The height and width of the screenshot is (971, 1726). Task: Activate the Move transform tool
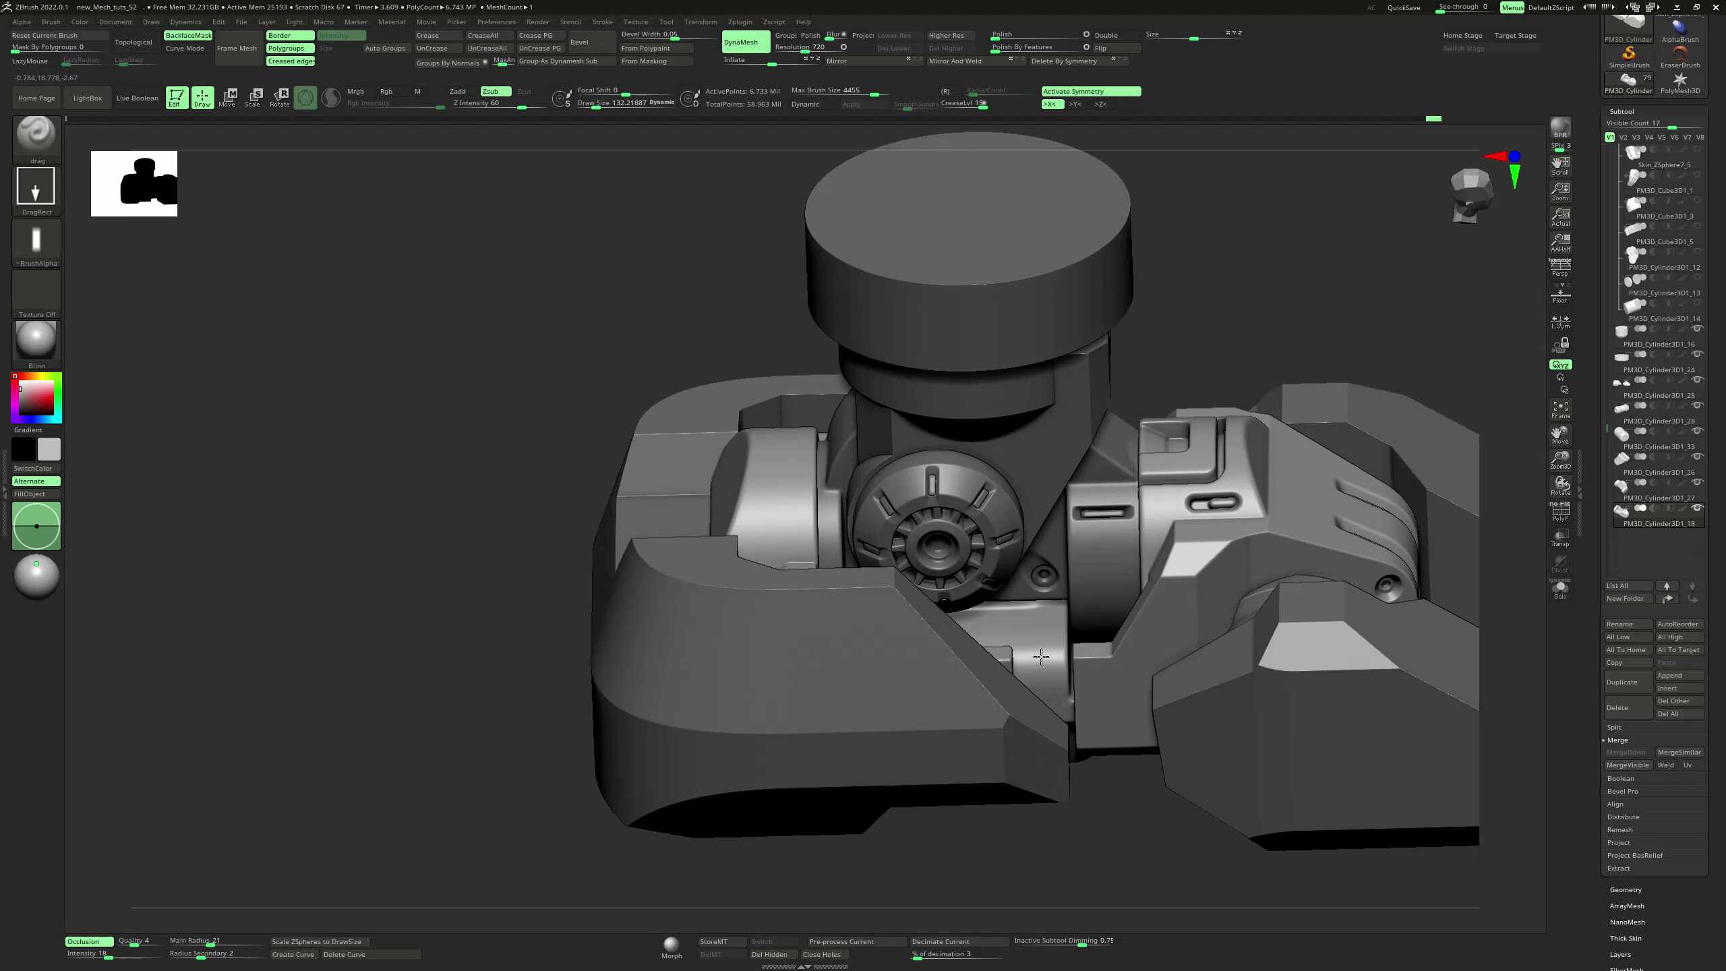click(x=227, y=97)
